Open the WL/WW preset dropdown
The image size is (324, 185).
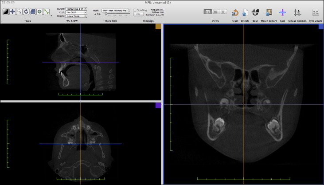[76, 9]
